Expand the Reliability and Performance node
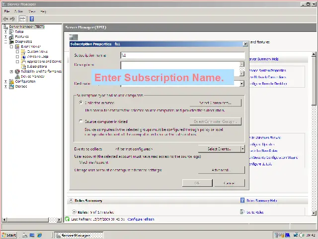This screenshot has height=239, width=318. (11, 72)
